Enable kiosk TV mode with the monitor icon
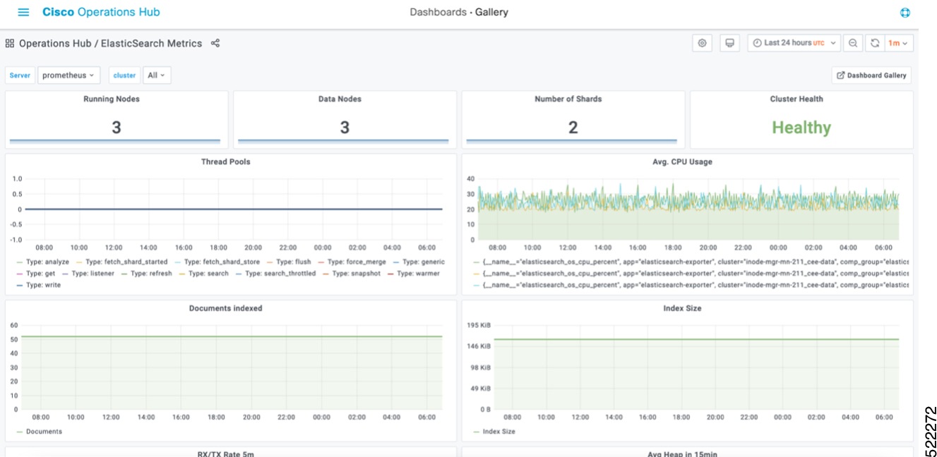The height and width of the screenshot is (457, 937). pyautogui.click(x=730, y=42)
